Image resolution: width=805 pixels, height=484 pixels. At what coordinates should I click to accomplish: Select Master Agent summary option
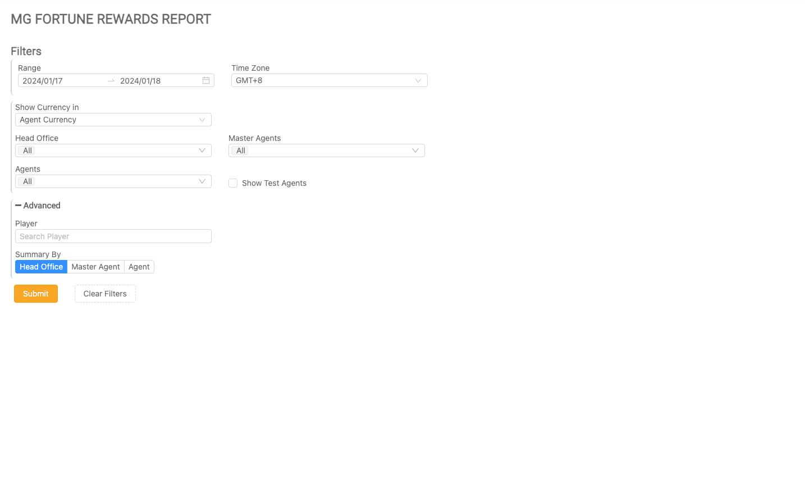(x=95, y=267)
